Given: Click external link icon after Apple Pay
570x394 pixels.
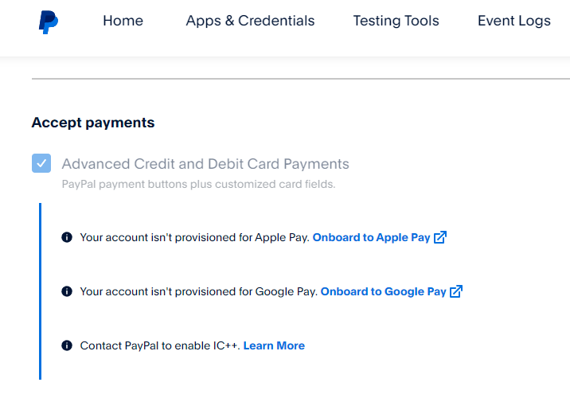Looking at the screenshot, I should pyautogui.click(x=440, y=237).
